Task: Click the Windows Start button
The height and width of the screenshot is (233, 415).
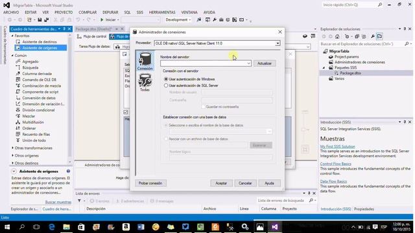Action: [x=7, y=227]
